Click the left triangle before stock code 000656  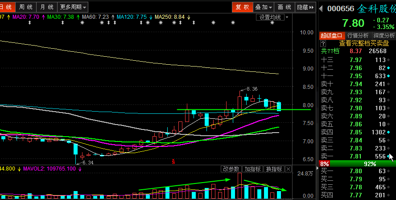coord(321,9)
